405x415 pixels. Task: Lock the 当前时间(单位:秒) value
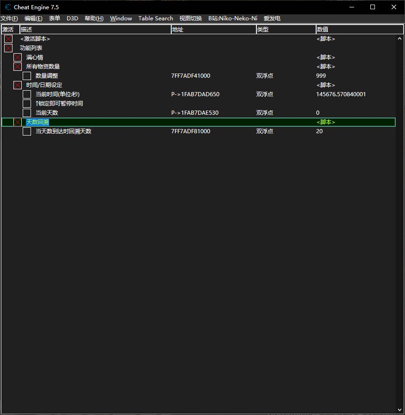27,94
